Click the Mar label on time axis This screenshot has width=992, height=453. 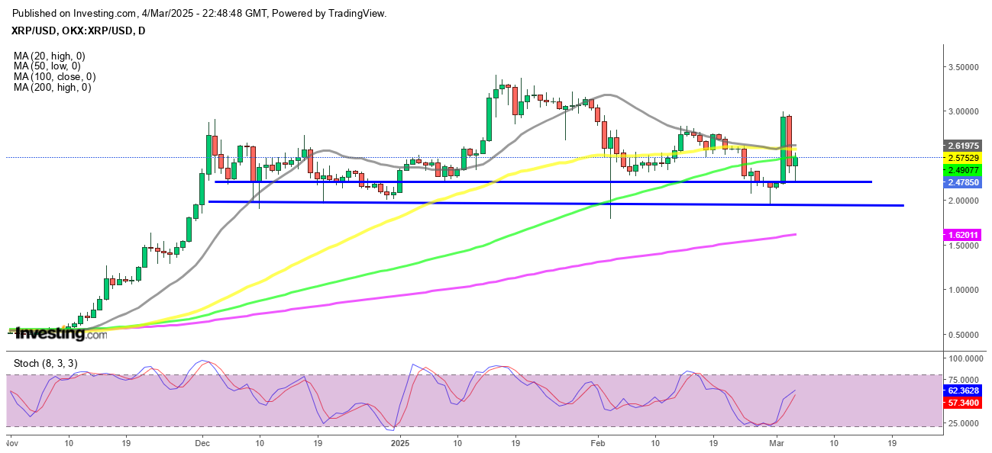[x=774, y=442]
